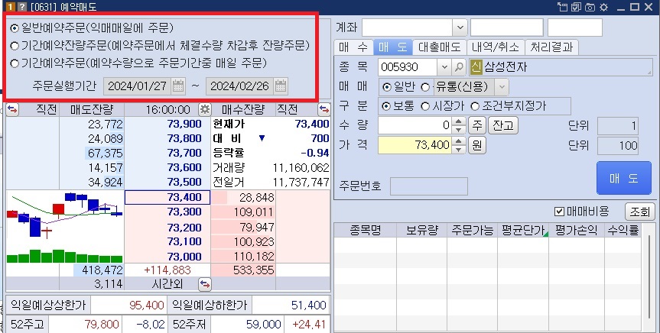This screenshot has height=333, width=660.
Task: Click the start date field 2024/01/27
Action: click(x=137, y=86)
